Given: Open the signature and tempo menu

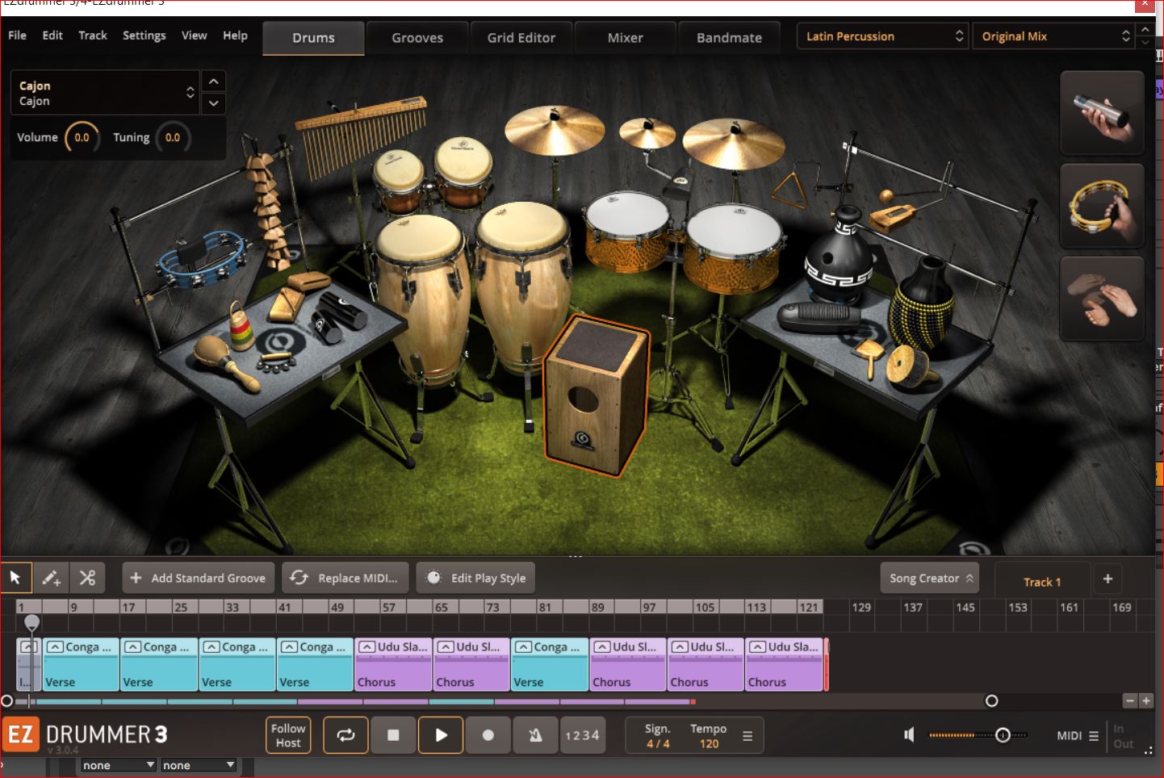Looking at the screenshot, I should coord(747,735).
